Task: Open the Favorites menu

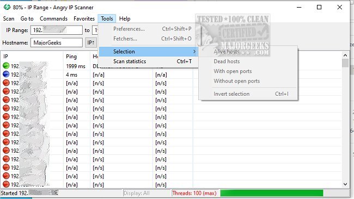Action: click(84, 18)
